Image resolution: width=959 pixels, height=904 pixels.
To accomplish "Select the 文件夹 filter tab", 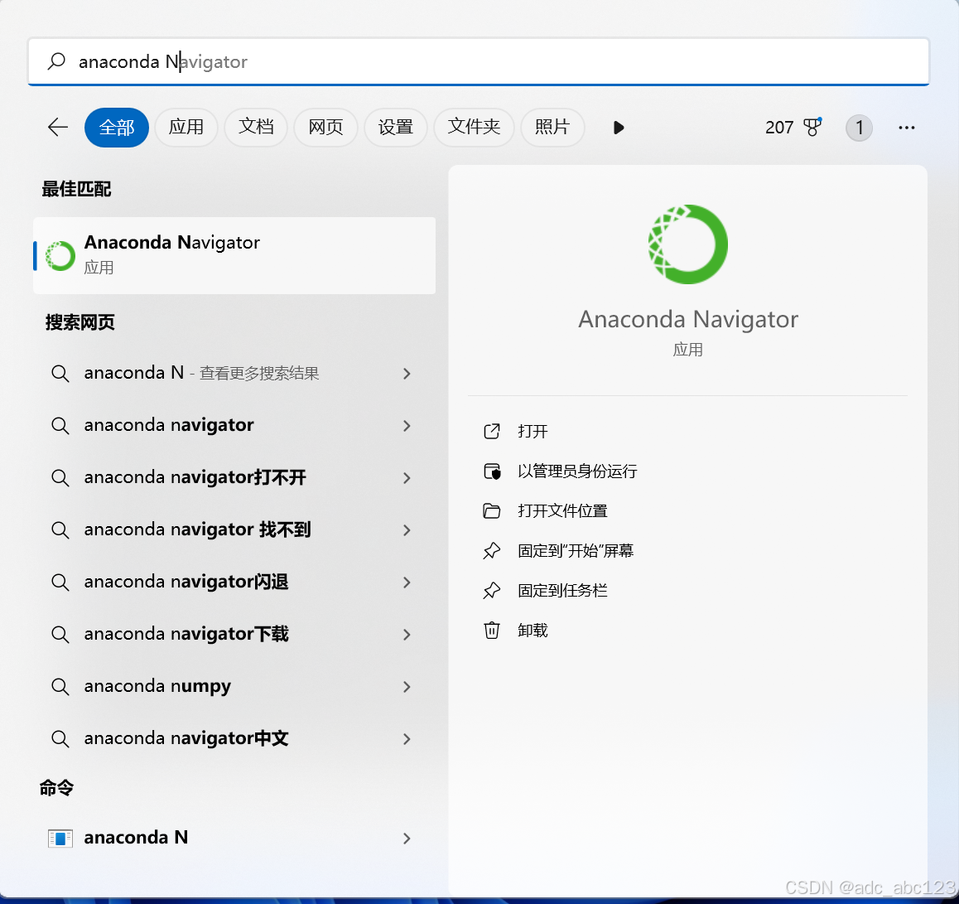I will (474, 128).
